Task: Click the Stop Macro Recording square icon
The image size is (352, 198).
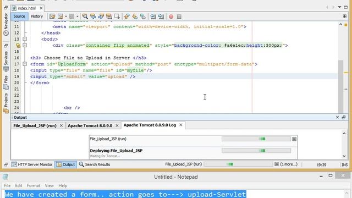Action: pyautogui.click(x=179, y=16)
